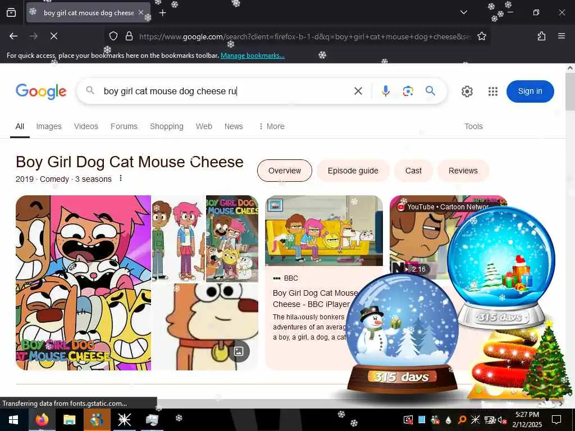Close the 'boy girl cat mouse dog cheese' tab

tap(141, 12)
